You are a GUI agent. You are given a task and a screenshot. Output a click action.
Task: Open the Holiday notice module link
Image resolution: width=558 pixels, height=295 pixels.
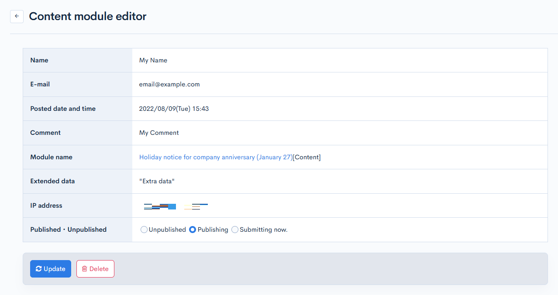(x=216, y=157)
